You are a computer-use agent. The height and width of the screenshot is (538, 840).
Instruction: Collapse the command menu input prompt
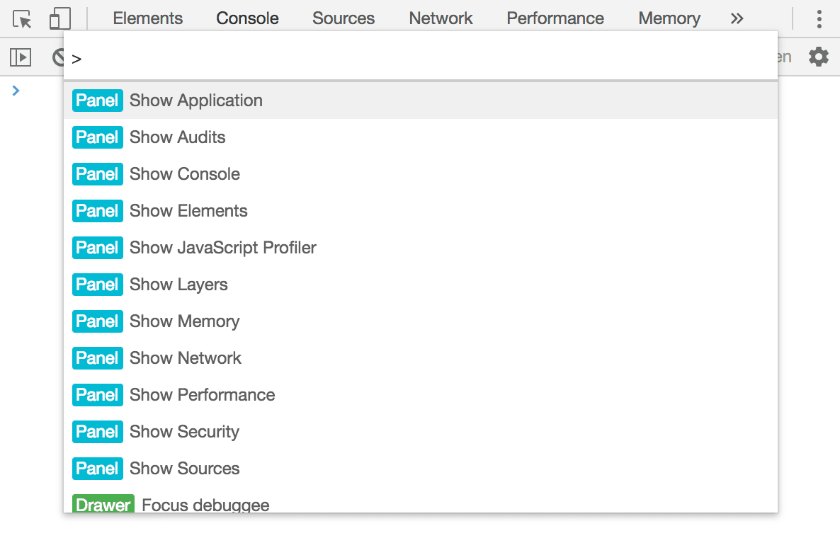(76, 59)
